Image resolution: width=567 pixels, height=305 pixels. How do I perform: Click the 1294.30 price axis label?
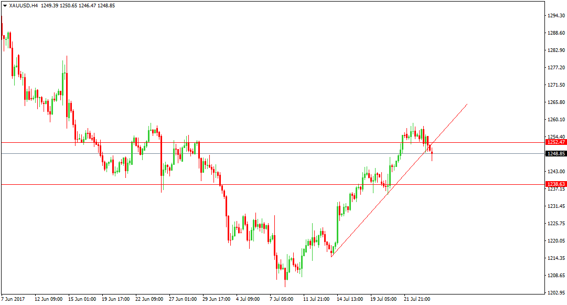click(x=556, y=16)
